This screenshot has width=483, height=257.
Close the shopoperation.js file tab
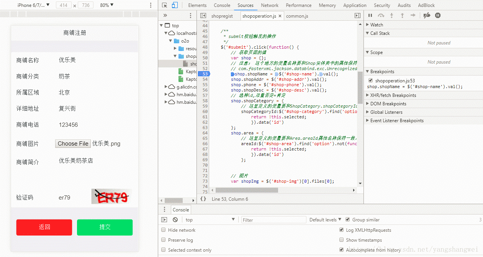pos(280,16)
